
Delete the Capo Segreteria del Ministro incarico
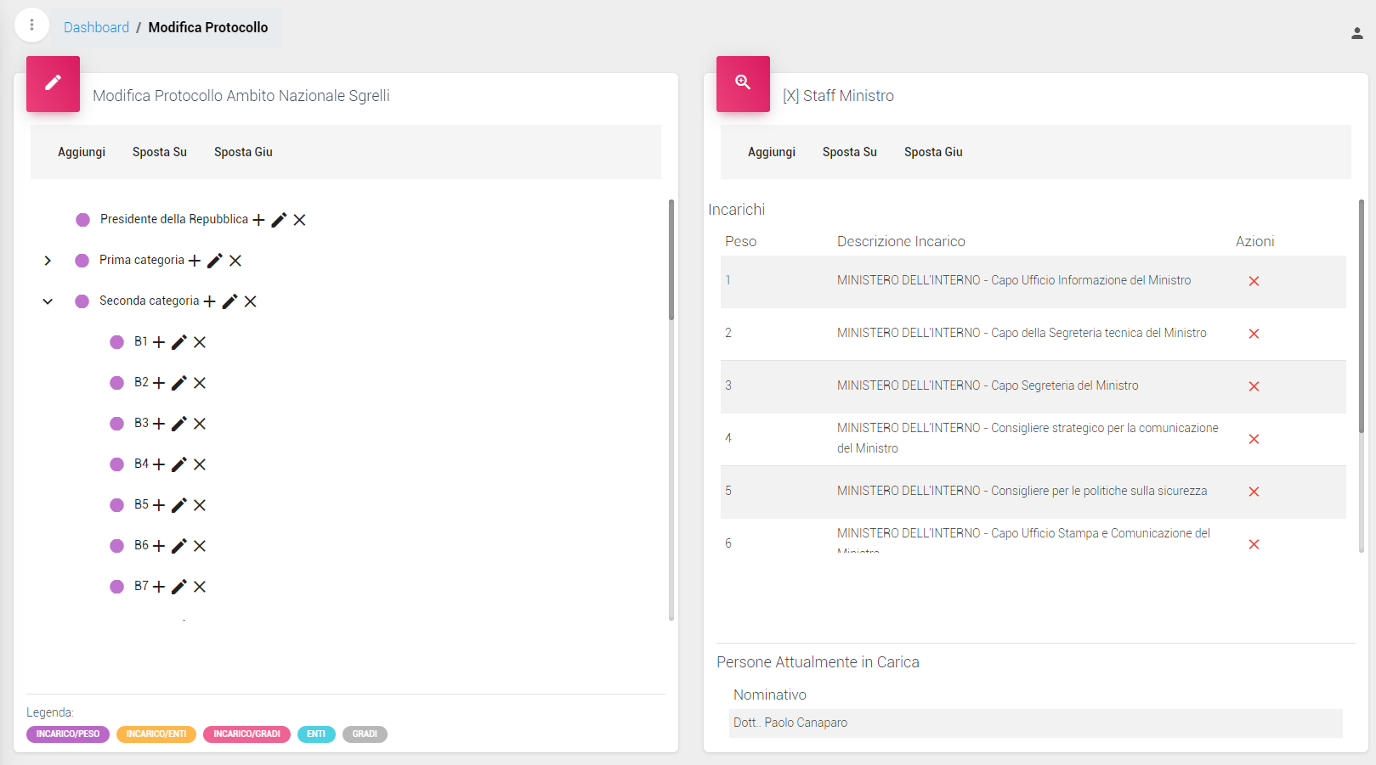[1254, 386]
